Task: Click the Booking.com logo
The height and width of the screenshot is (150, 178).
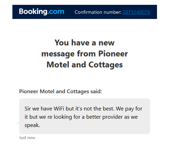Action: (x=42, y=12)
